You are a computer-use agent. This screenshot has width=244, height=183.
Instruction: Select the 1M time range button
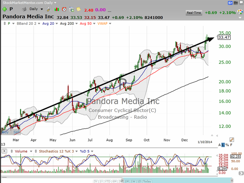pos(126,181)
